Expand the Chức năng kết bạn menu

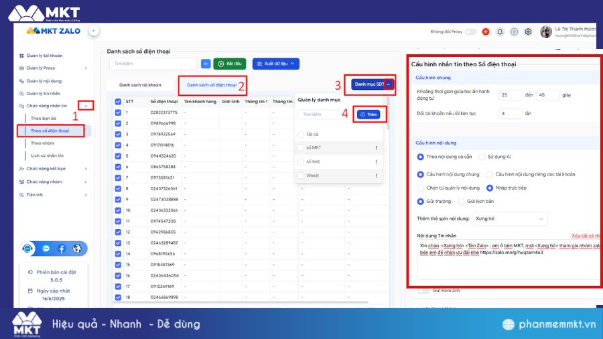coord(86,169)
